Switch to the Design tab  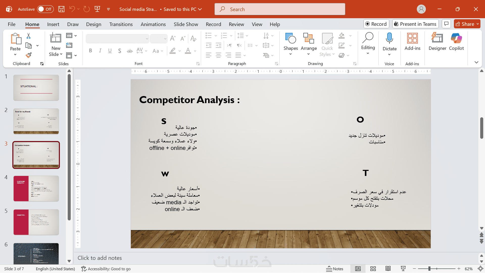[93, 24]
